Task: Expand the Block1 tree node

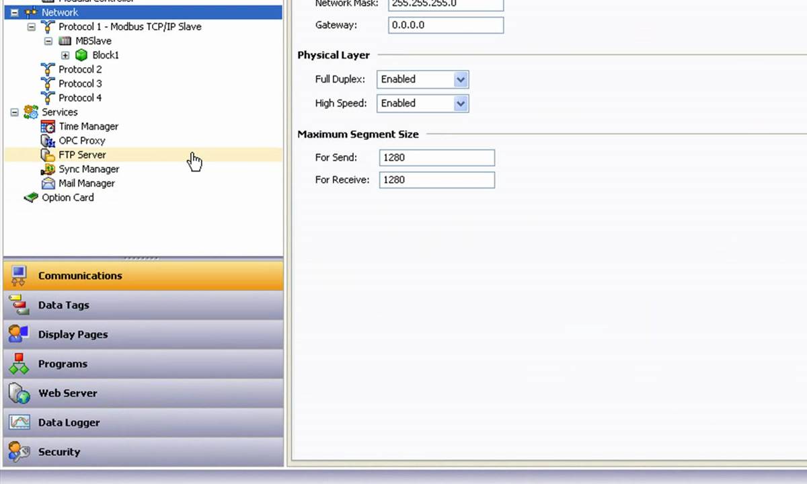Action: [x=65, y=55]
